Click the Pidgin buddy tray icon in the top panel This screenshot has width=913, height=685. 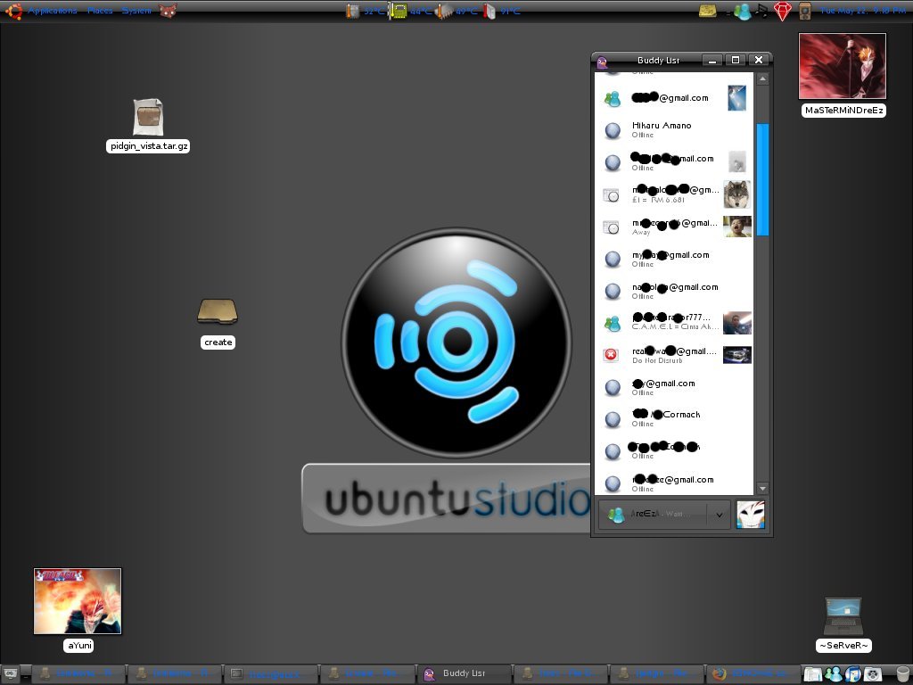(742, 11)
